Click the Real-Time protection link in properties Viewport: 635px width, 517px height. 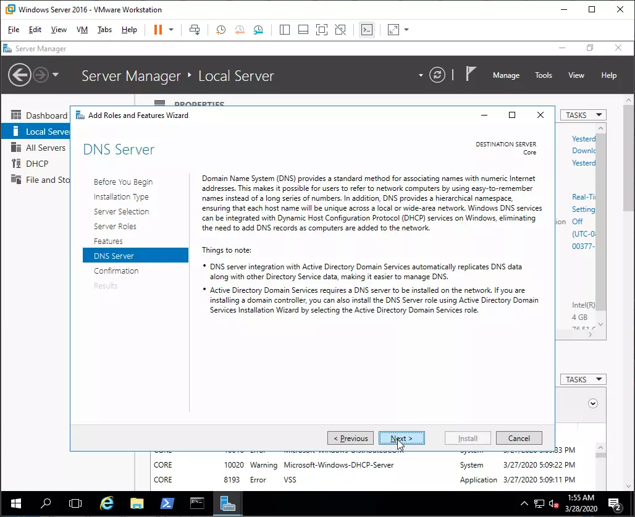[x=584, y=197]
